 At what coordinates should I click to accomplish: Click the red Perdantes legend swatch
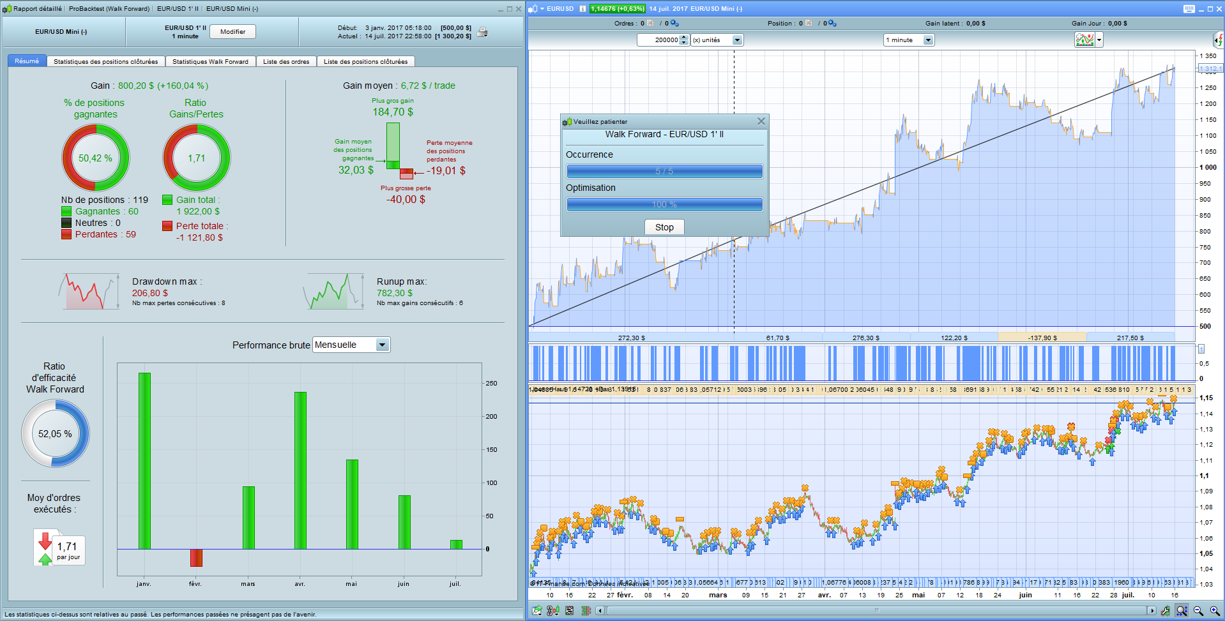point(66,234)
